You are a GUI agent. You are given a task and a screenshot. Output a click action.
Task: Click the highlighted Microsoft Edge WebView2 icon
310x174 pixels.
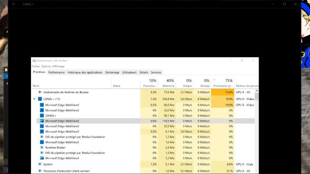click(42, 121)
